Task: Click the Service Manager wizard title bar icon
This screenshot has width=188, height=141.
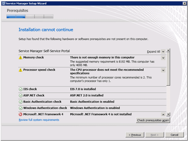Action: [4, 3]
